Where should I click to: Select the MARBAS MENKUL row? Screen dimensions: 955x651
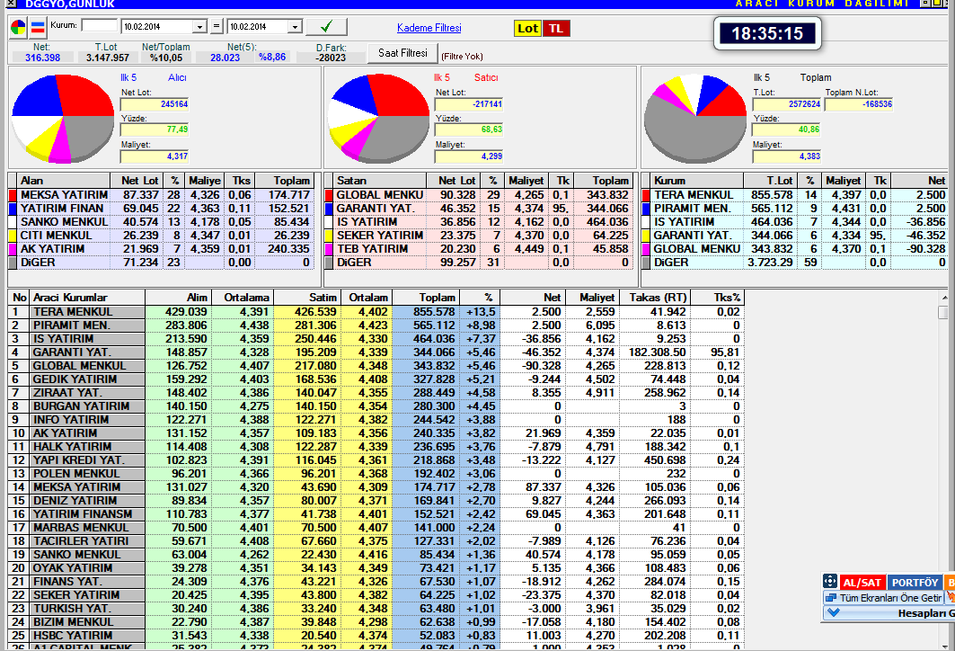376,527
